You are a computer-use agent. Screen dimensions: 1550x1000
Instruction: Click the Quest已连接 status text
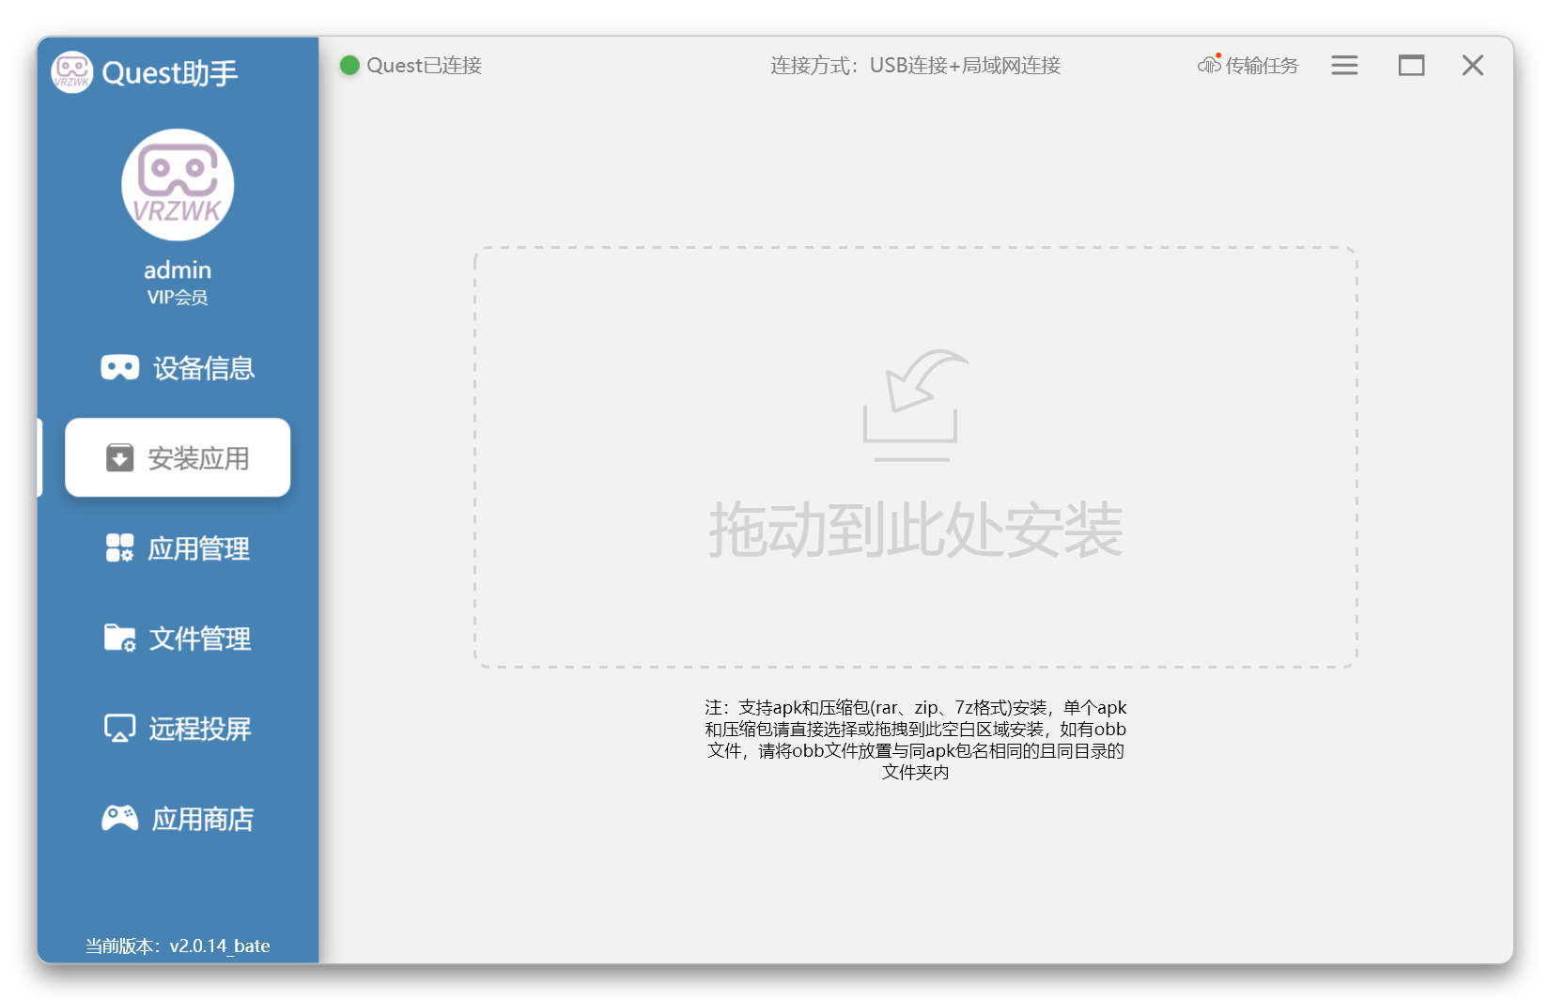[x=424, y=65]
